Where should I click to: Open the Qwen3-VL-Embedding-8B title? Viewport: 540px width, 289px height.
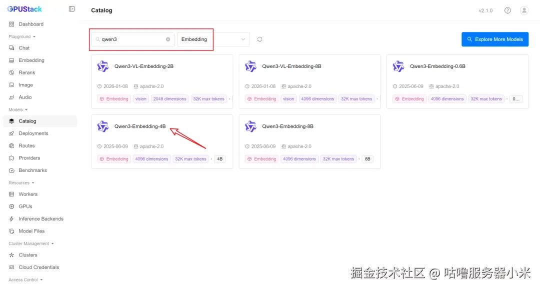pyautogui.click(x=291, y=66)
